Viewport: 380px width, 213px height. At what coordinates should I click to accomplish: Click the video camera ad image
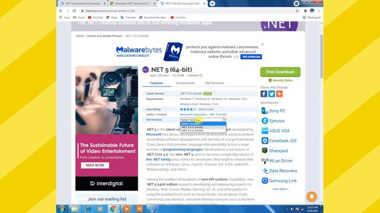[107, 100]
